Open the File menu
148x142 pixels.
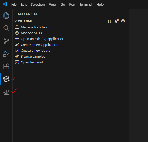click(x=14, y=4)
